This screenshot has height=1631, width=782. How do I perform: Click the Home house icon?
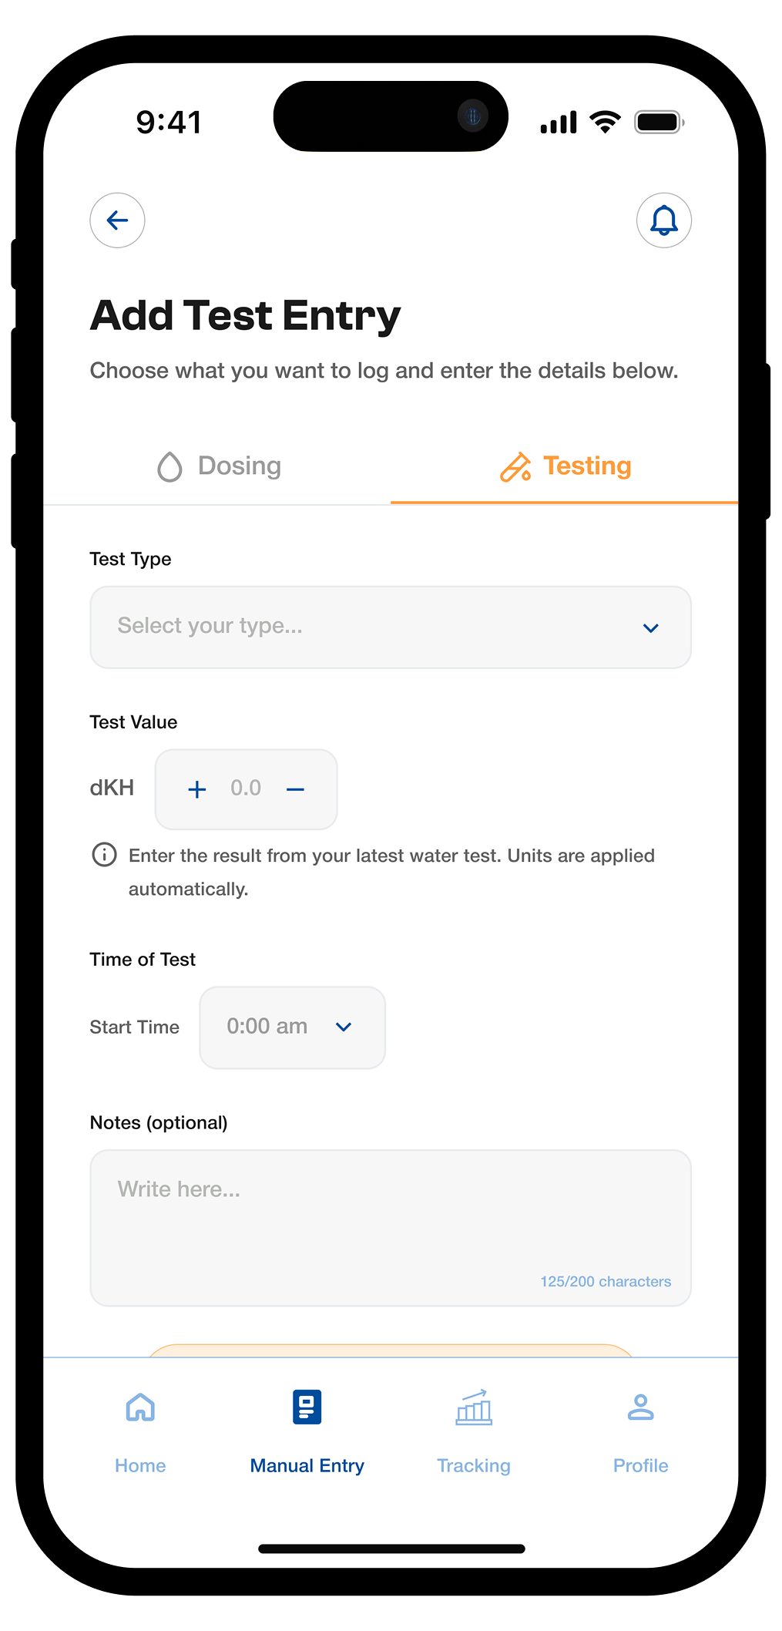140,1407
